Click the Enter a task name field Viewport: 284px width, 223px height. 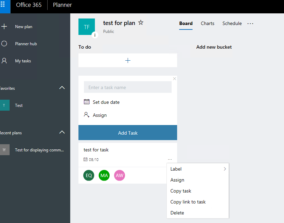click(128, 87)
